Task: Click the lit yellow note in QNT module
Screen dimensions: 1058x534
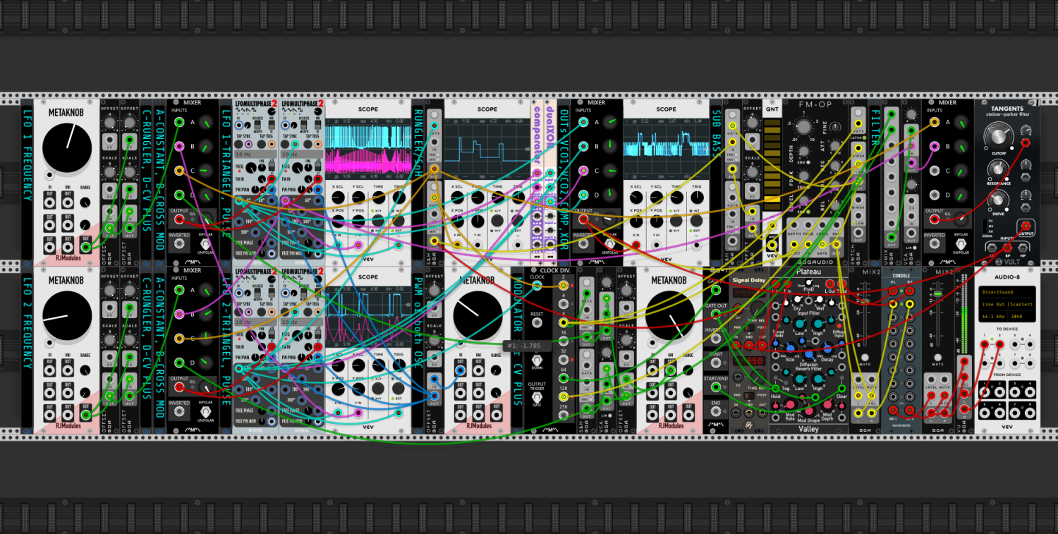Action: [774, 200]
